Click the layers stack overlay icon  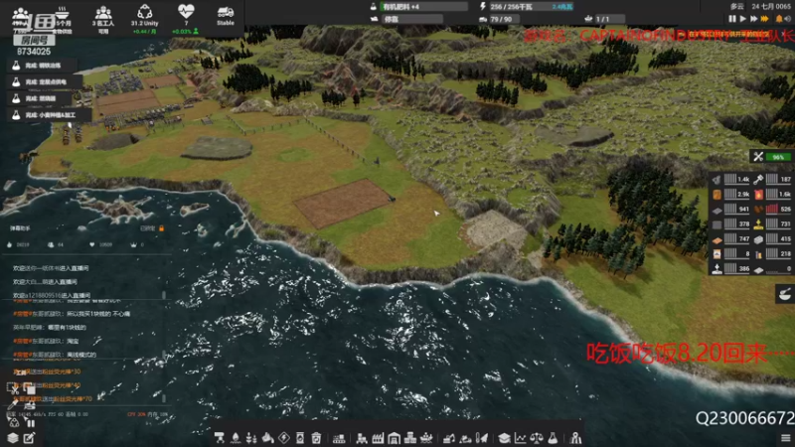point(13,438)
